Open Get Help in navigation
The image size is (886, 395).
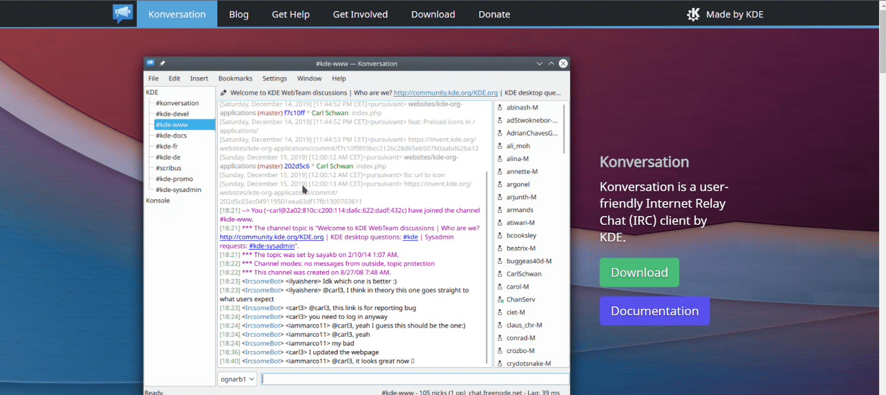290,14
